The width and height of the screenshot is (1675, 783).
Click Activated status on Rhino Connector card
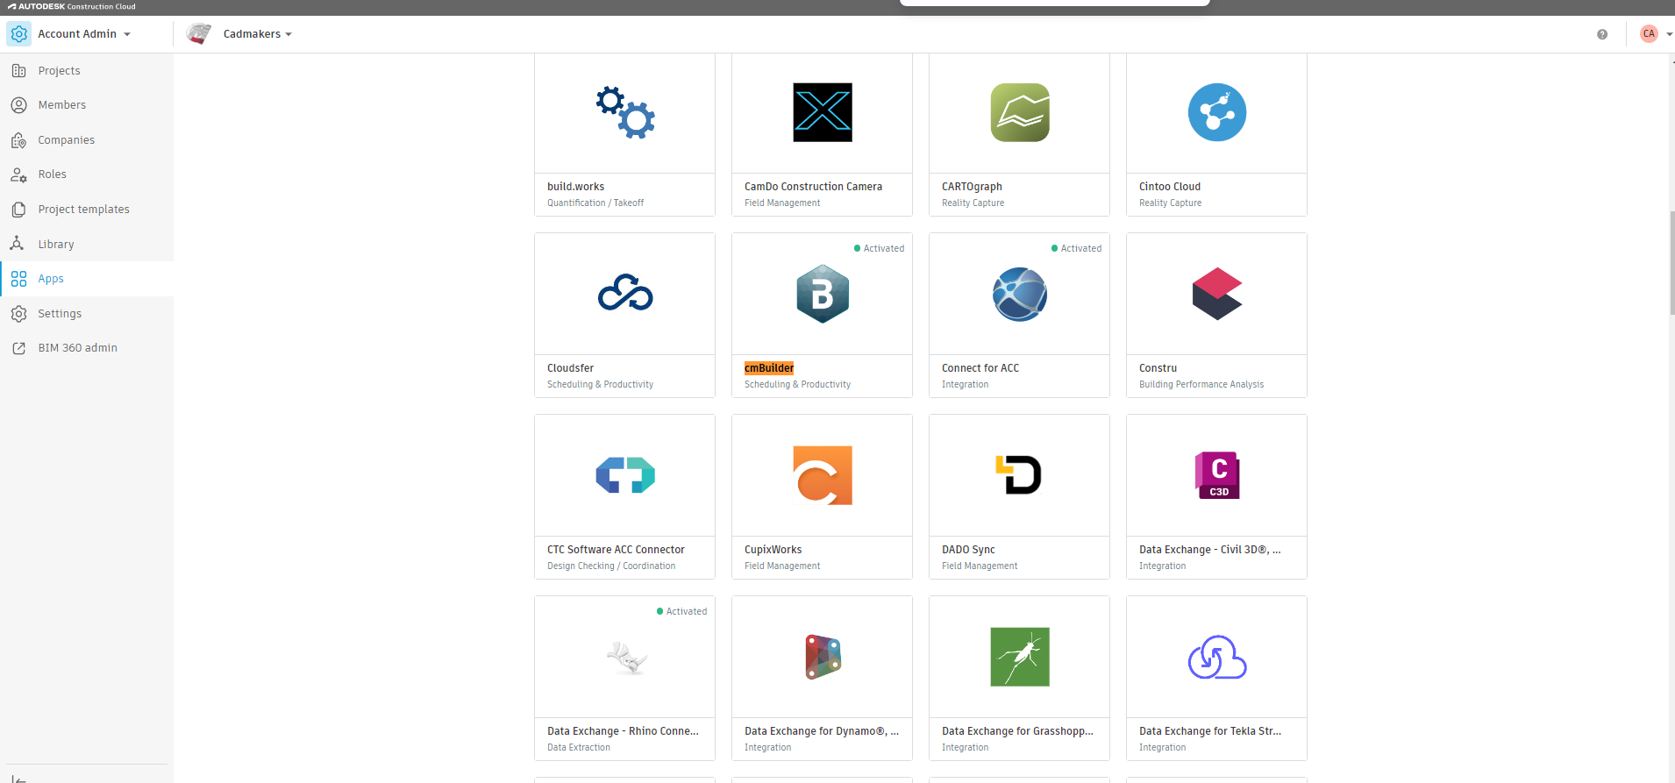[681, 611]
